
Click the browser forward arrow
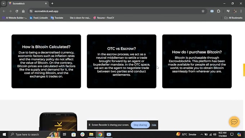pyautogui.click(x=10, y=11)
